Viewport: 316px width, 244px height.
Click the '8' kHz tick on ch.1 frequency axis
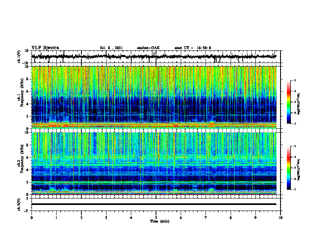28,79
